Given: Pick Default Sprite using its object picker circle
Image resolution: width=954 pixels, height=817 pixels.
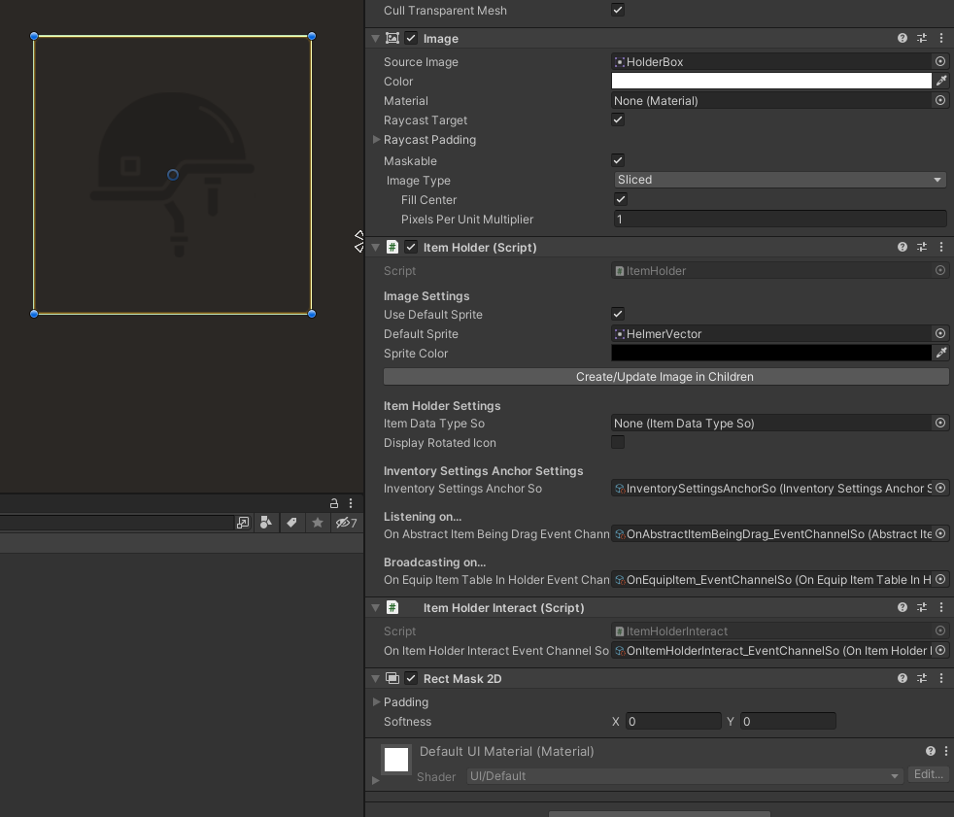Looking at the screenshot, I should click(938, 333).
